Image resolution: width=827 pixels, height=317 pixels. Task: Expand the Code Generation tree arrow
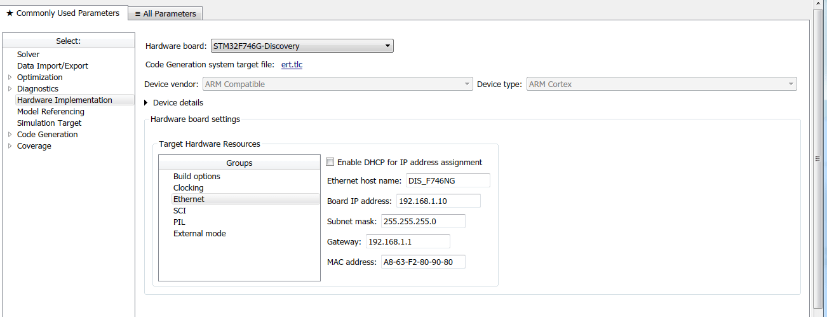[10, 135]
